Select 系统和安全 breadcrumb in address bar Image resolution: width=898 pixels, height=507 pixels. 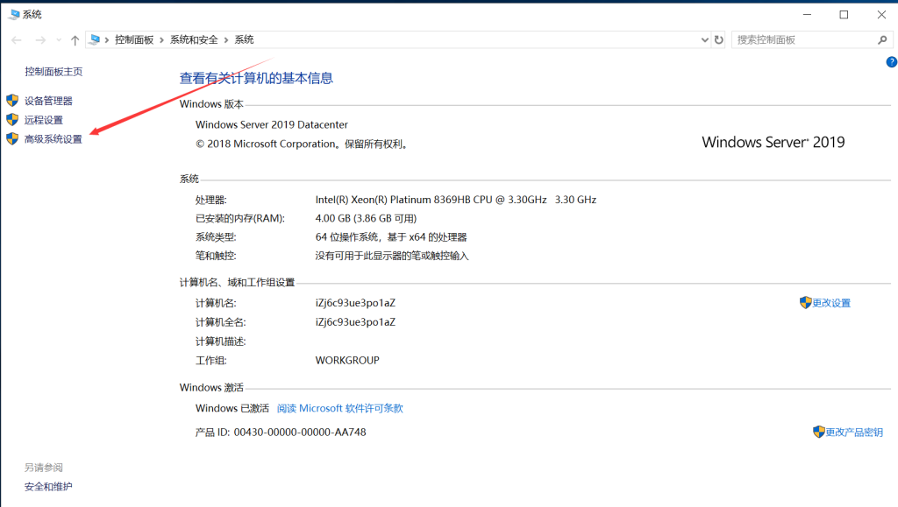tap(194, 39)
